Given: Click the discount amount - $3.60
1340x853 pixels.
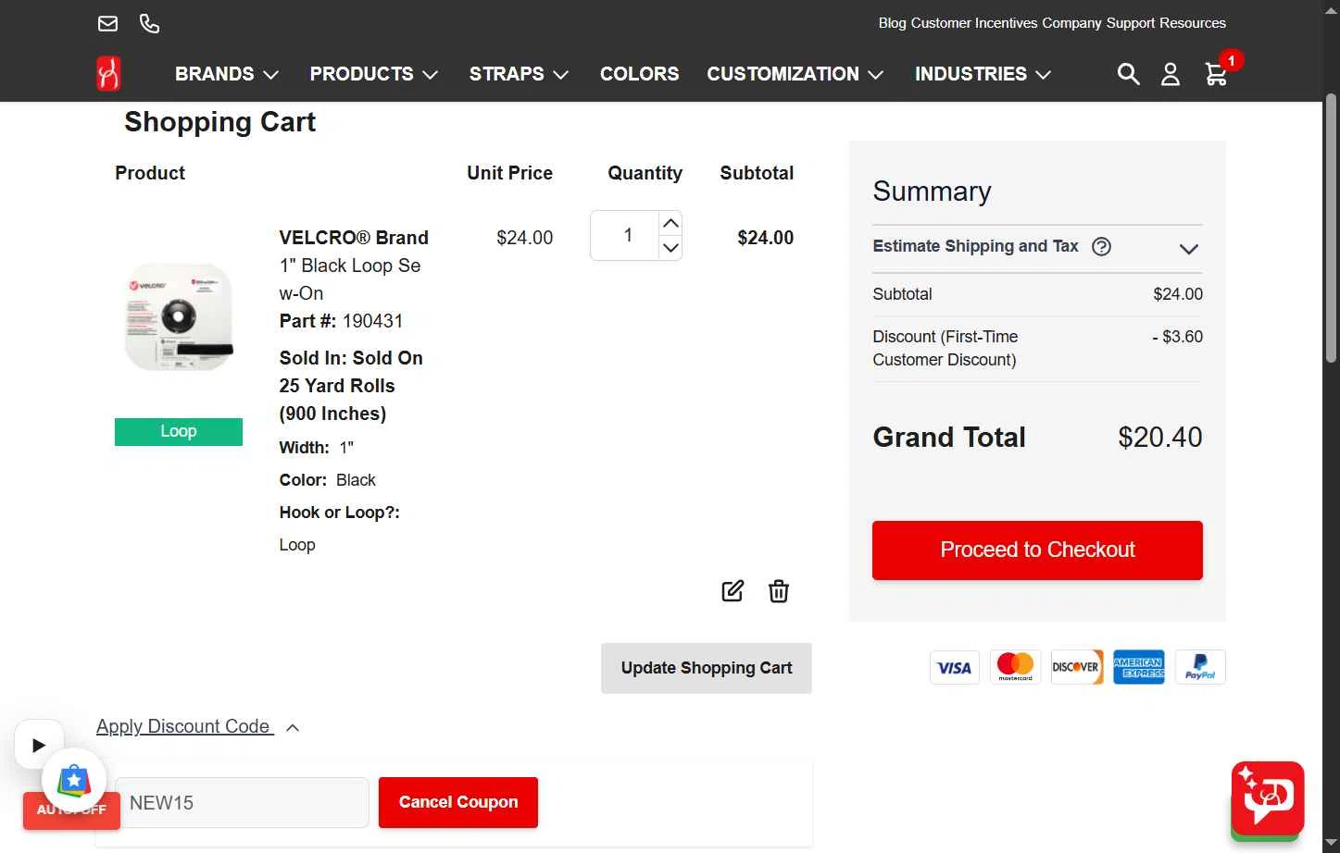Looking at the screenshot, I should coord(1177,337).
